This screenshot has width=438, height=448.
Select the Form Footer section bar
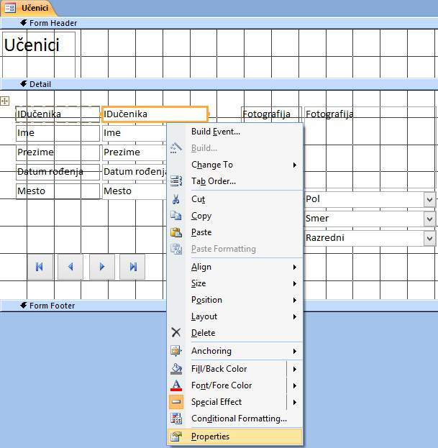[x=83, y=306]
